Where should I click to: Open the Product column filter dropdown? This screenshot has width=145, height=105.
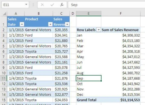coord(50,24)
